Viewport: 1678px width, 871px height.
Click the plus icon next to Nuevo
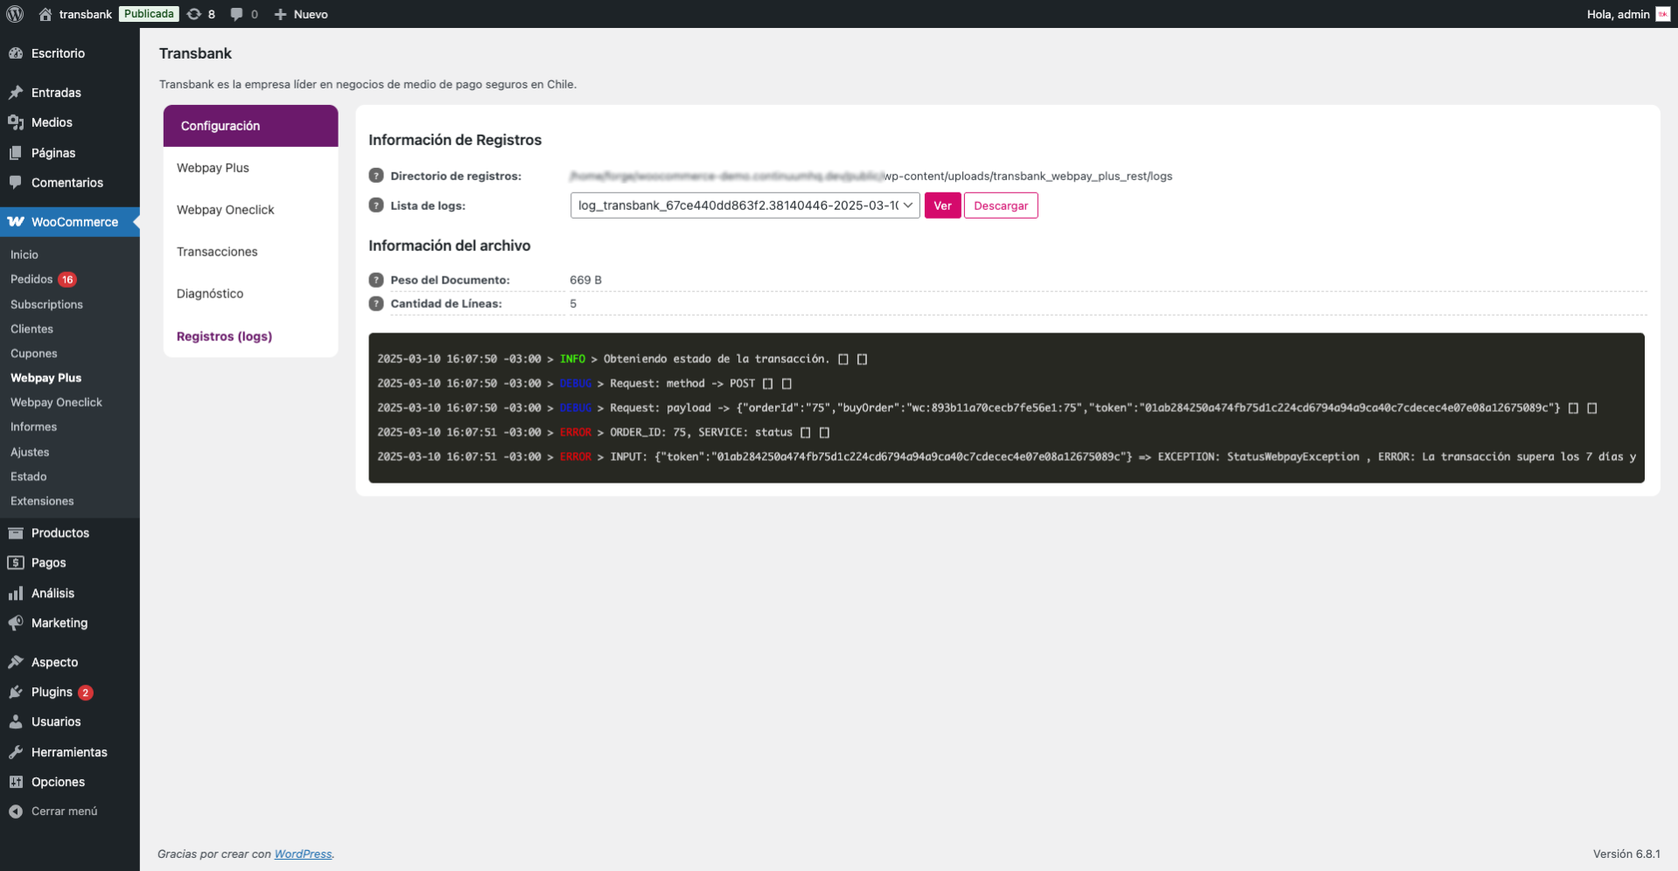click(x=280, y=14)
